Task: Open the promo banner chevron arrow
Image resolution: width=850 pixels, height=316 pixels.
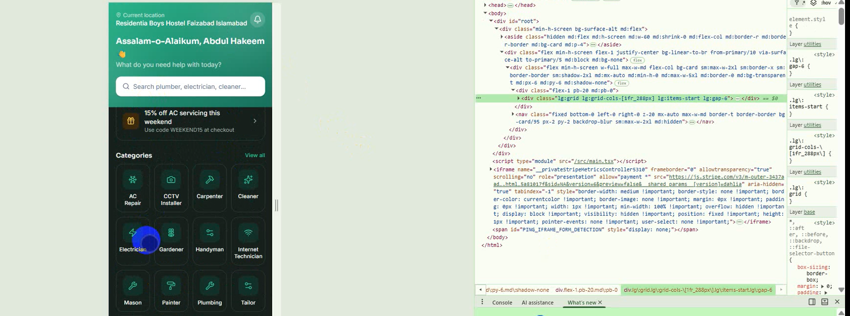Action: point(255,121)
